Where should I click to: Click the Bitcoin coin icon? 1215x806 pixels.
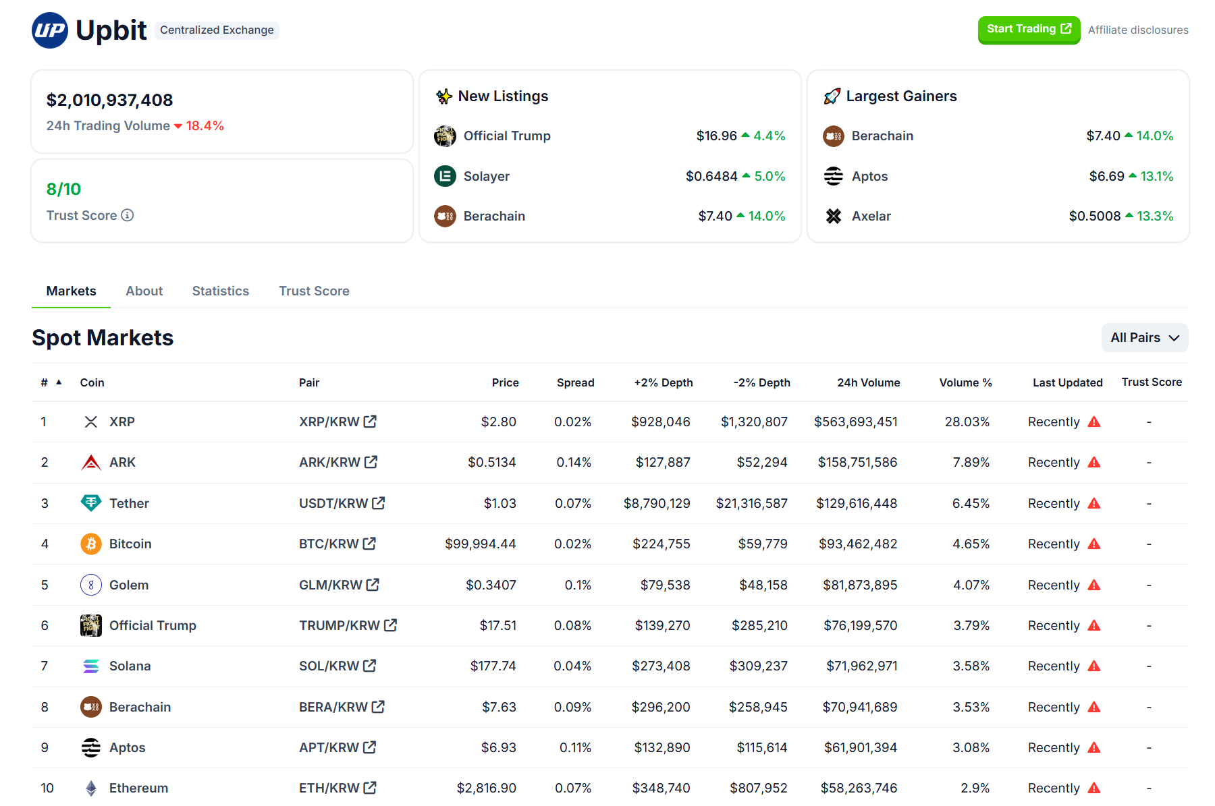click(91, 544)
